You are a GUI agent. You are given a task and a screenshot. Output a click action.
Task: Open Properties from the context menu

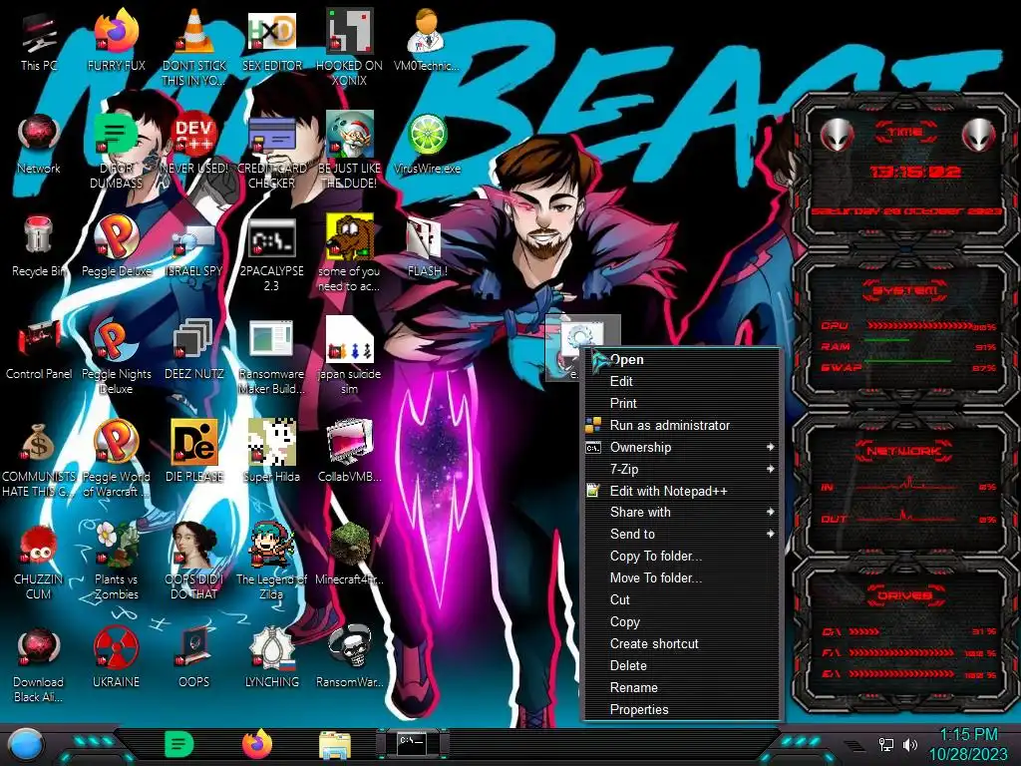(x=682, y=709)
